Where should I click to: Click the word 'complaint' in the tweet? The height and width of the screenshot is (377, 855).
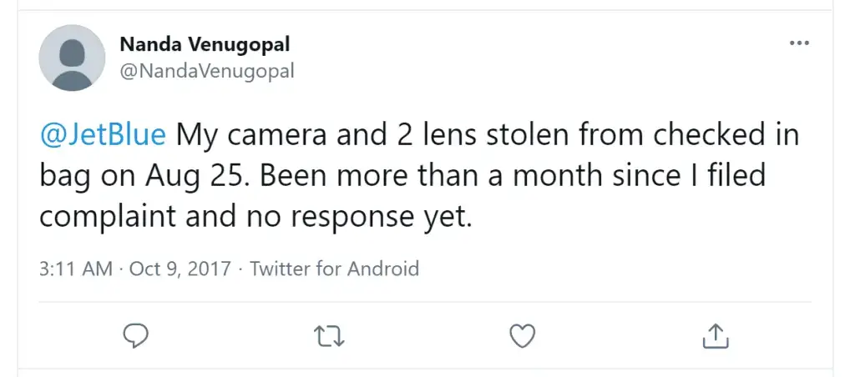pos(108,218)
